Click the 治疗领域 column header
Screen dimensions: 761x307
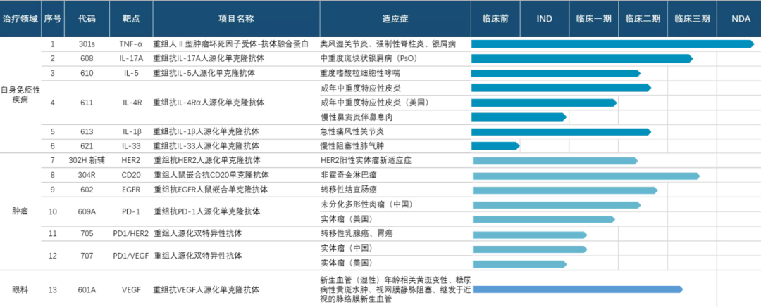[20, 18]
